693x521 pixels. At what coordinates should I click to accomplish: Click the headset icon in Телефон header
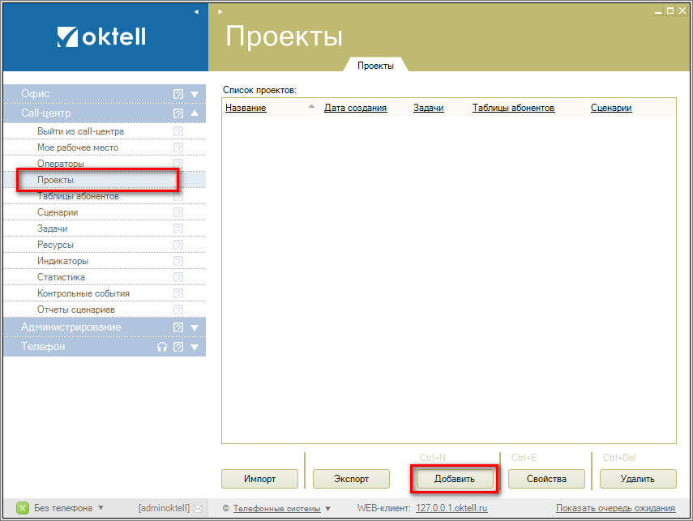click(x=162, y=347)
